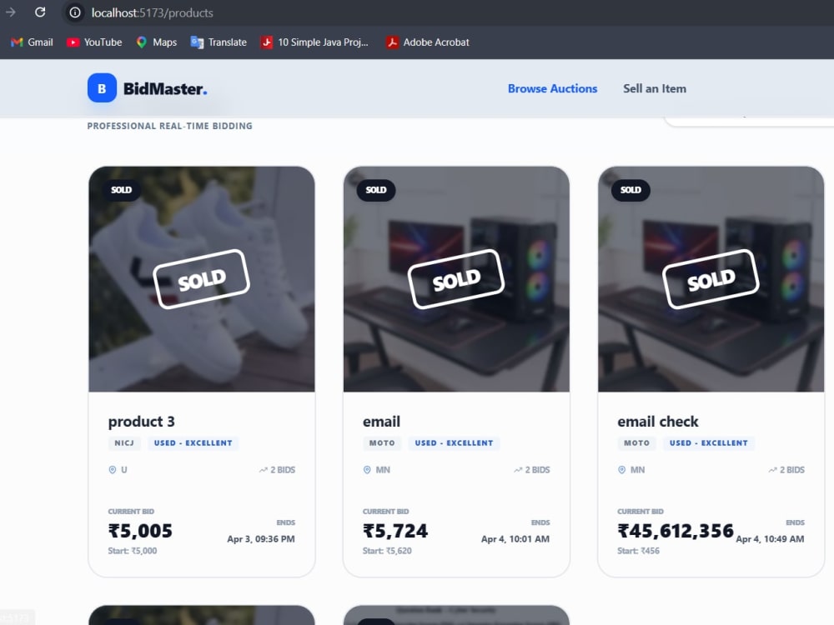Click end time Apr 4, 10:01 AM
The height and width of the screenshot is (625, 834).
515,539
